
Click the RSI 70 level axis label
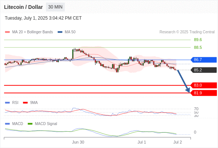196,109
